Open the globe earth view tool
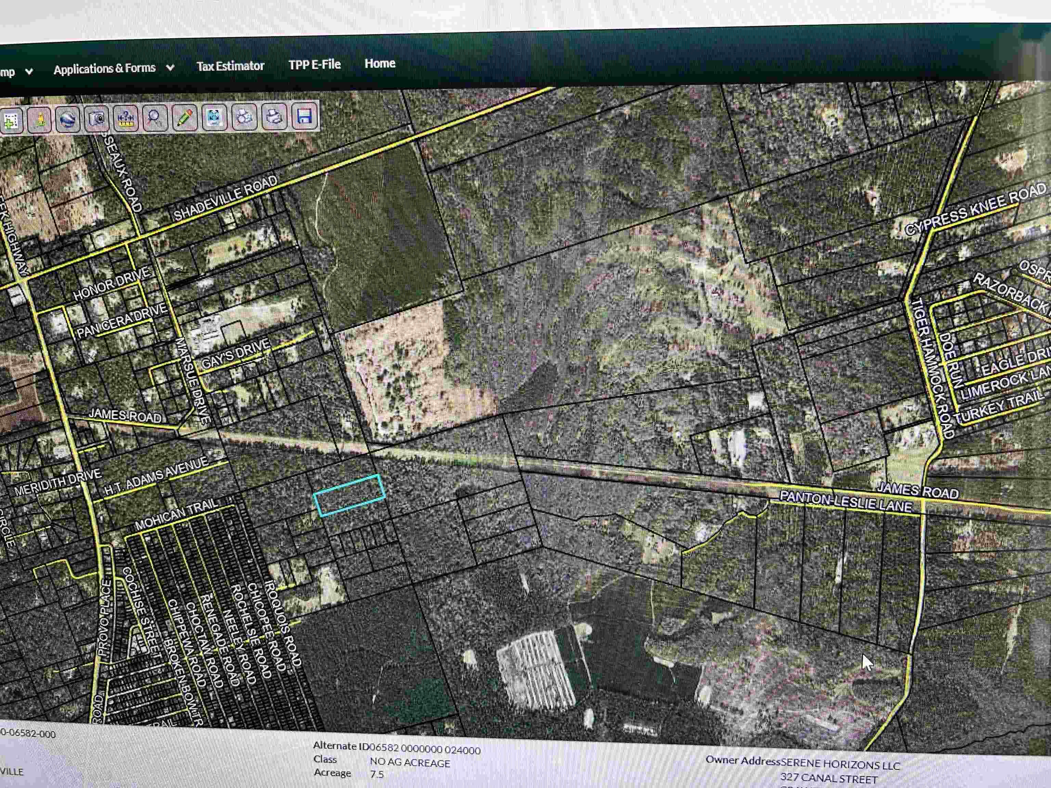 (67, 119)
